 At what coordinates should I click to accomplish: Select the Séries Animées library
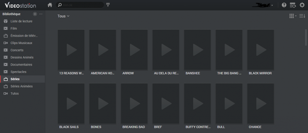[22, 86]
